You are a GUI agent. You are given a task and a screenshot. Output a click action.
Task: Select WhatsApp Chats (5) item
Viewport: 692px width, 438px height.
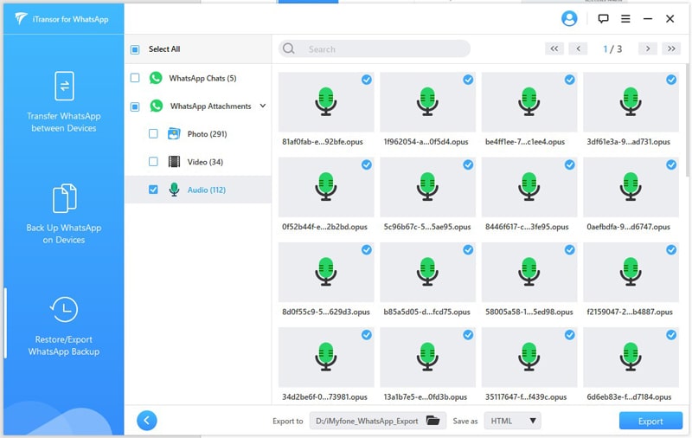[x=198, y=78]
